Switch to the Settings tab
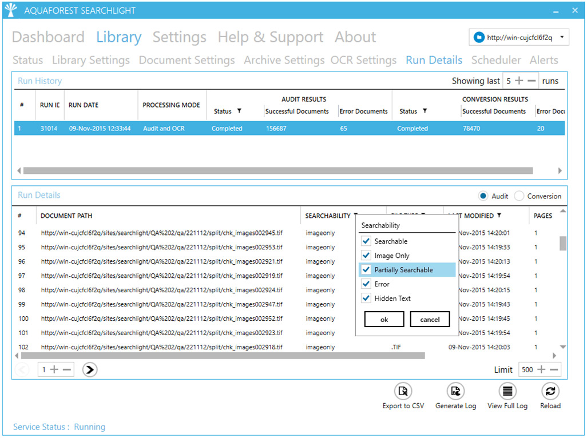This screenshot has width=587, height=438. pyautogui.click(x=179, y=37)
